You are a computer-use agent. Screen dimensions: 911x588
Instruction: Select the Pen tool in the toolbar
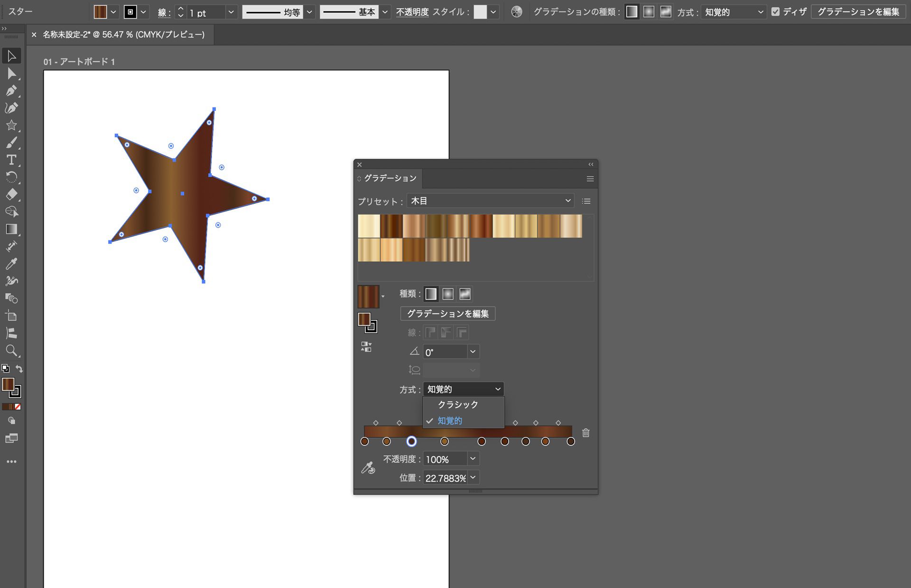pyautogui.click(x=11, y=91)
